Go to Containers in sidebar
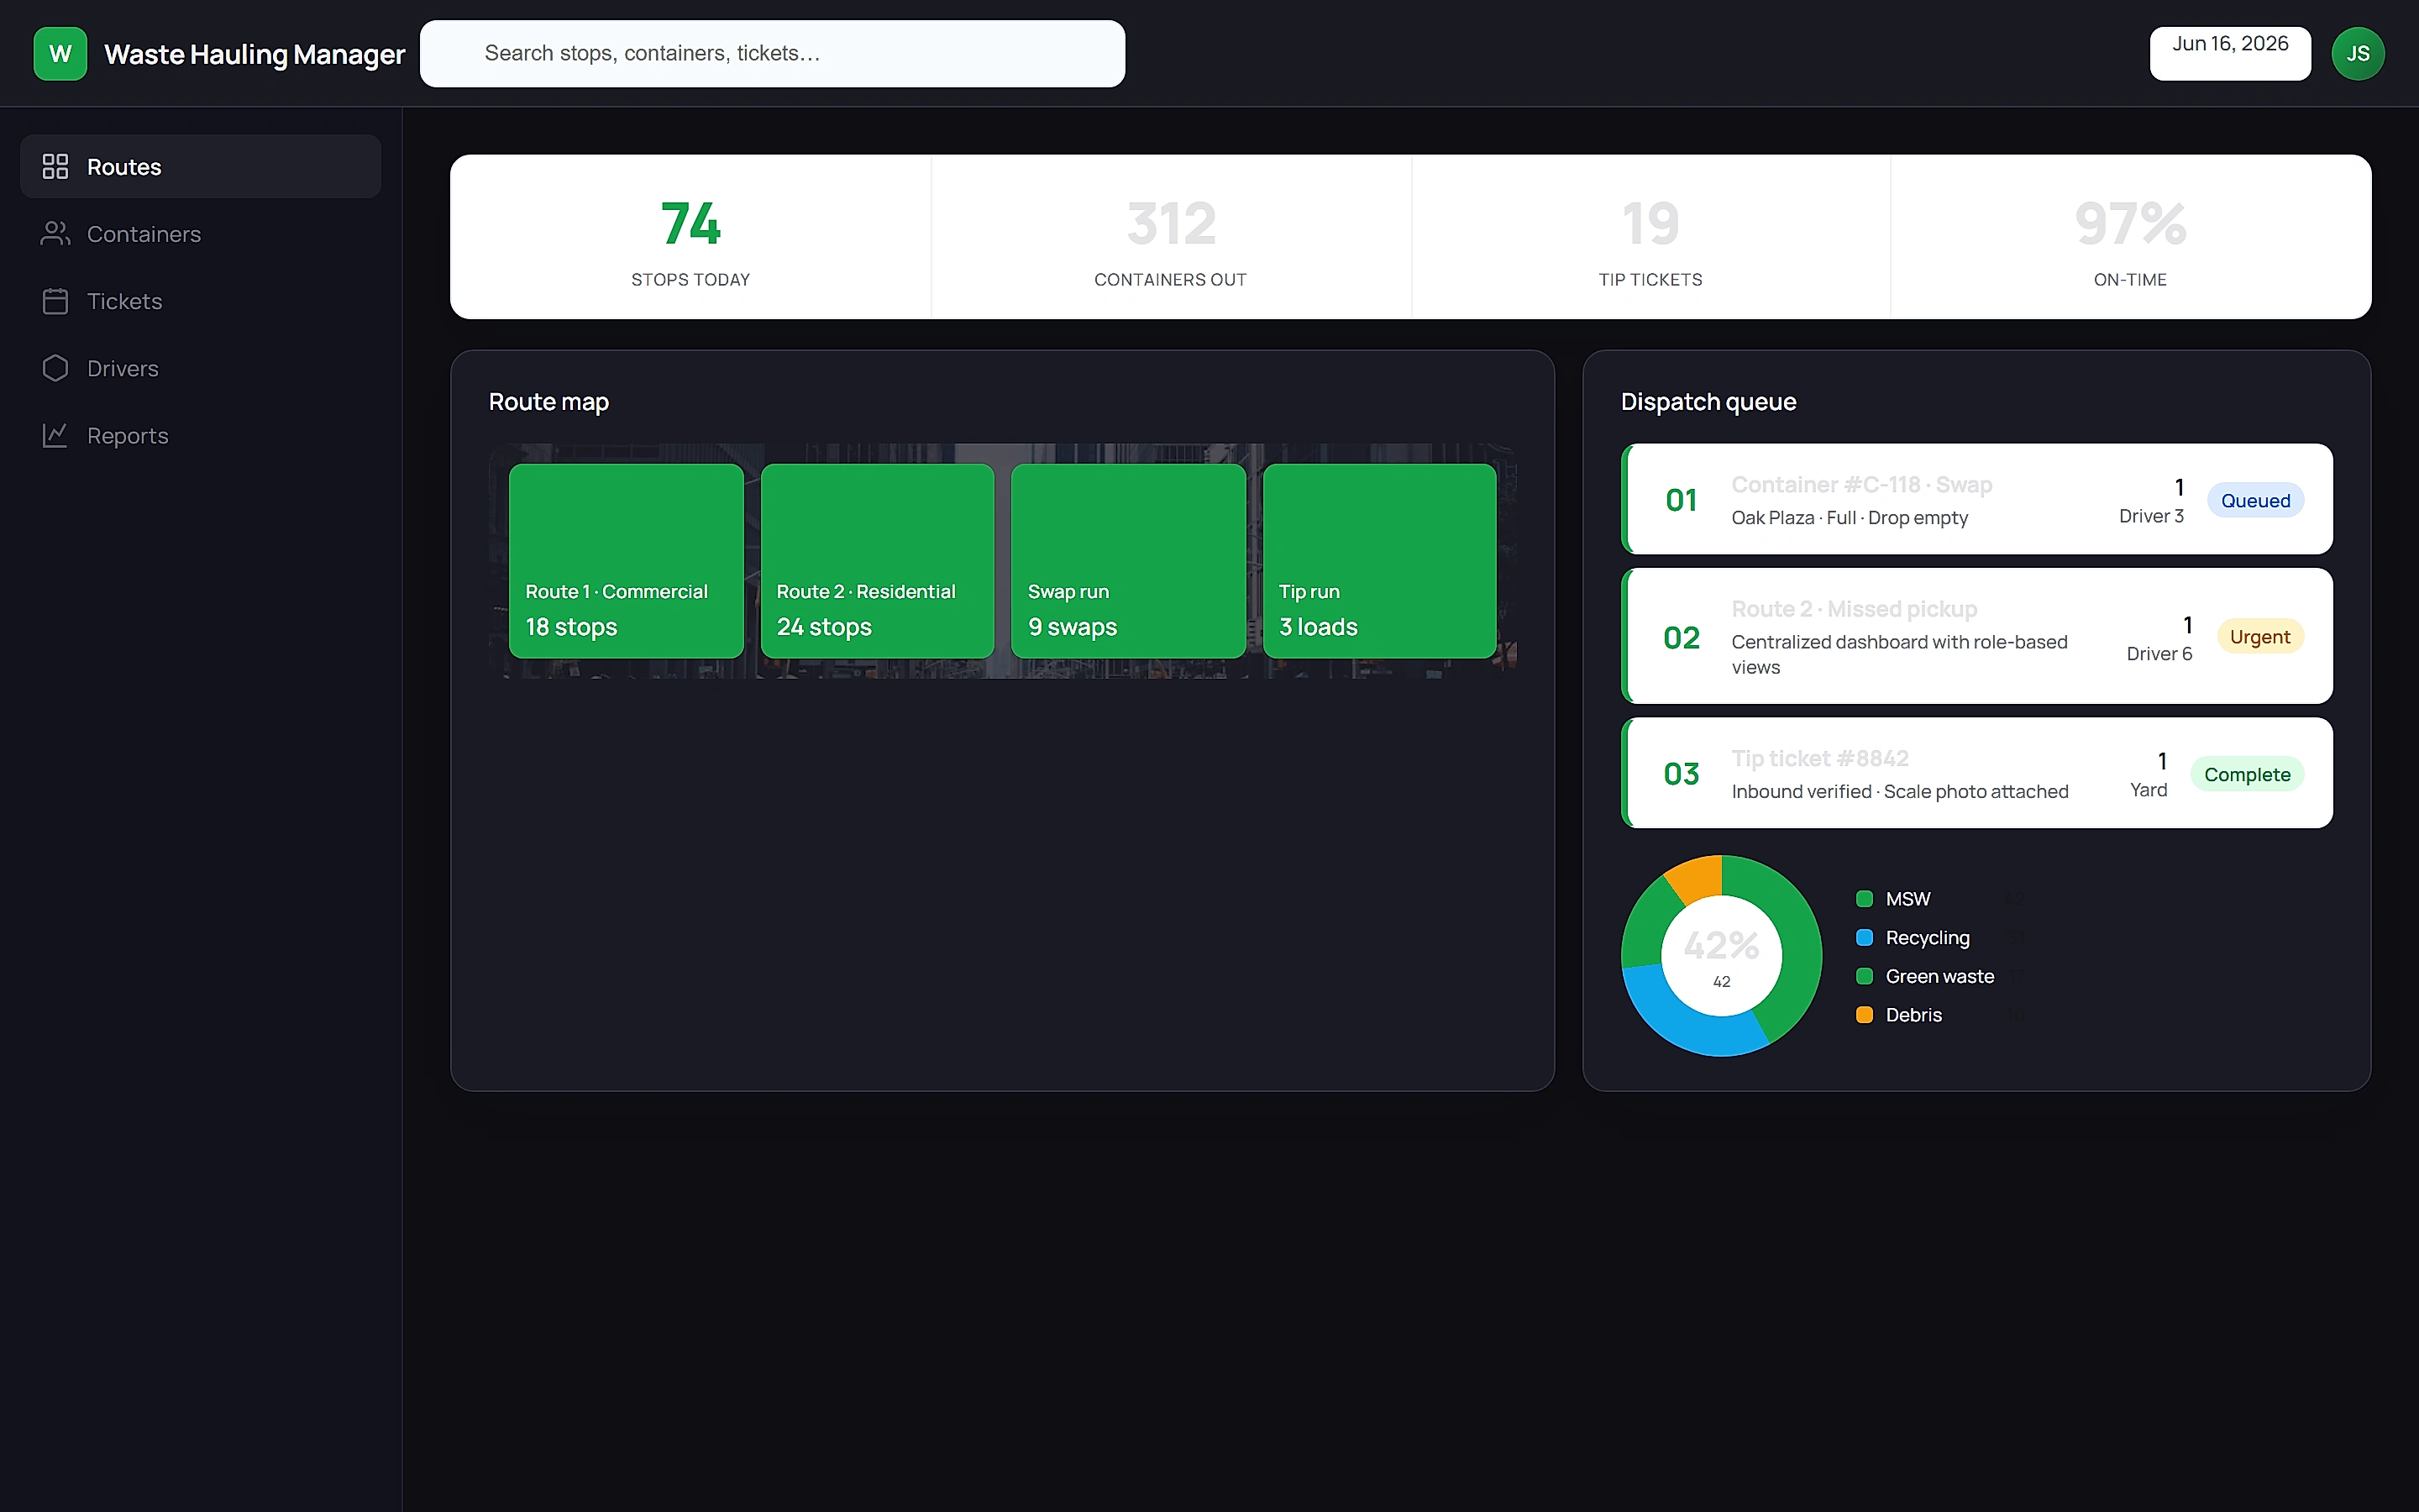The image size is (2419, 1512). (200, 234)
